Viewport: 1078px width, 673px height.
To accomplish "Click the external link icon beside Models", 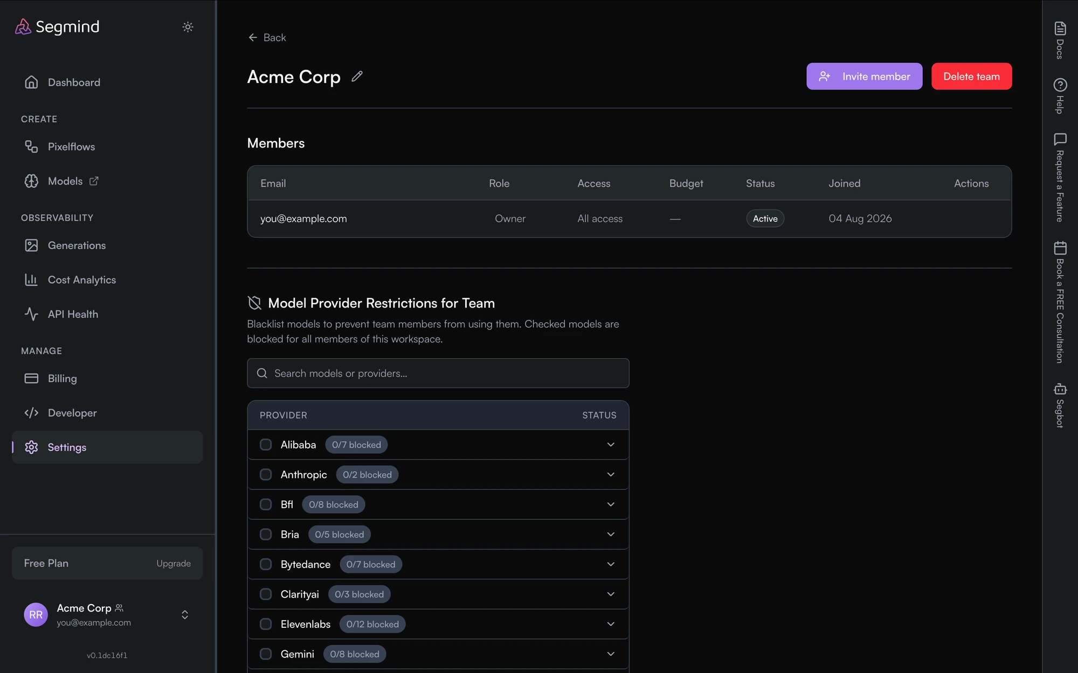I will click(x=94, y=181).
